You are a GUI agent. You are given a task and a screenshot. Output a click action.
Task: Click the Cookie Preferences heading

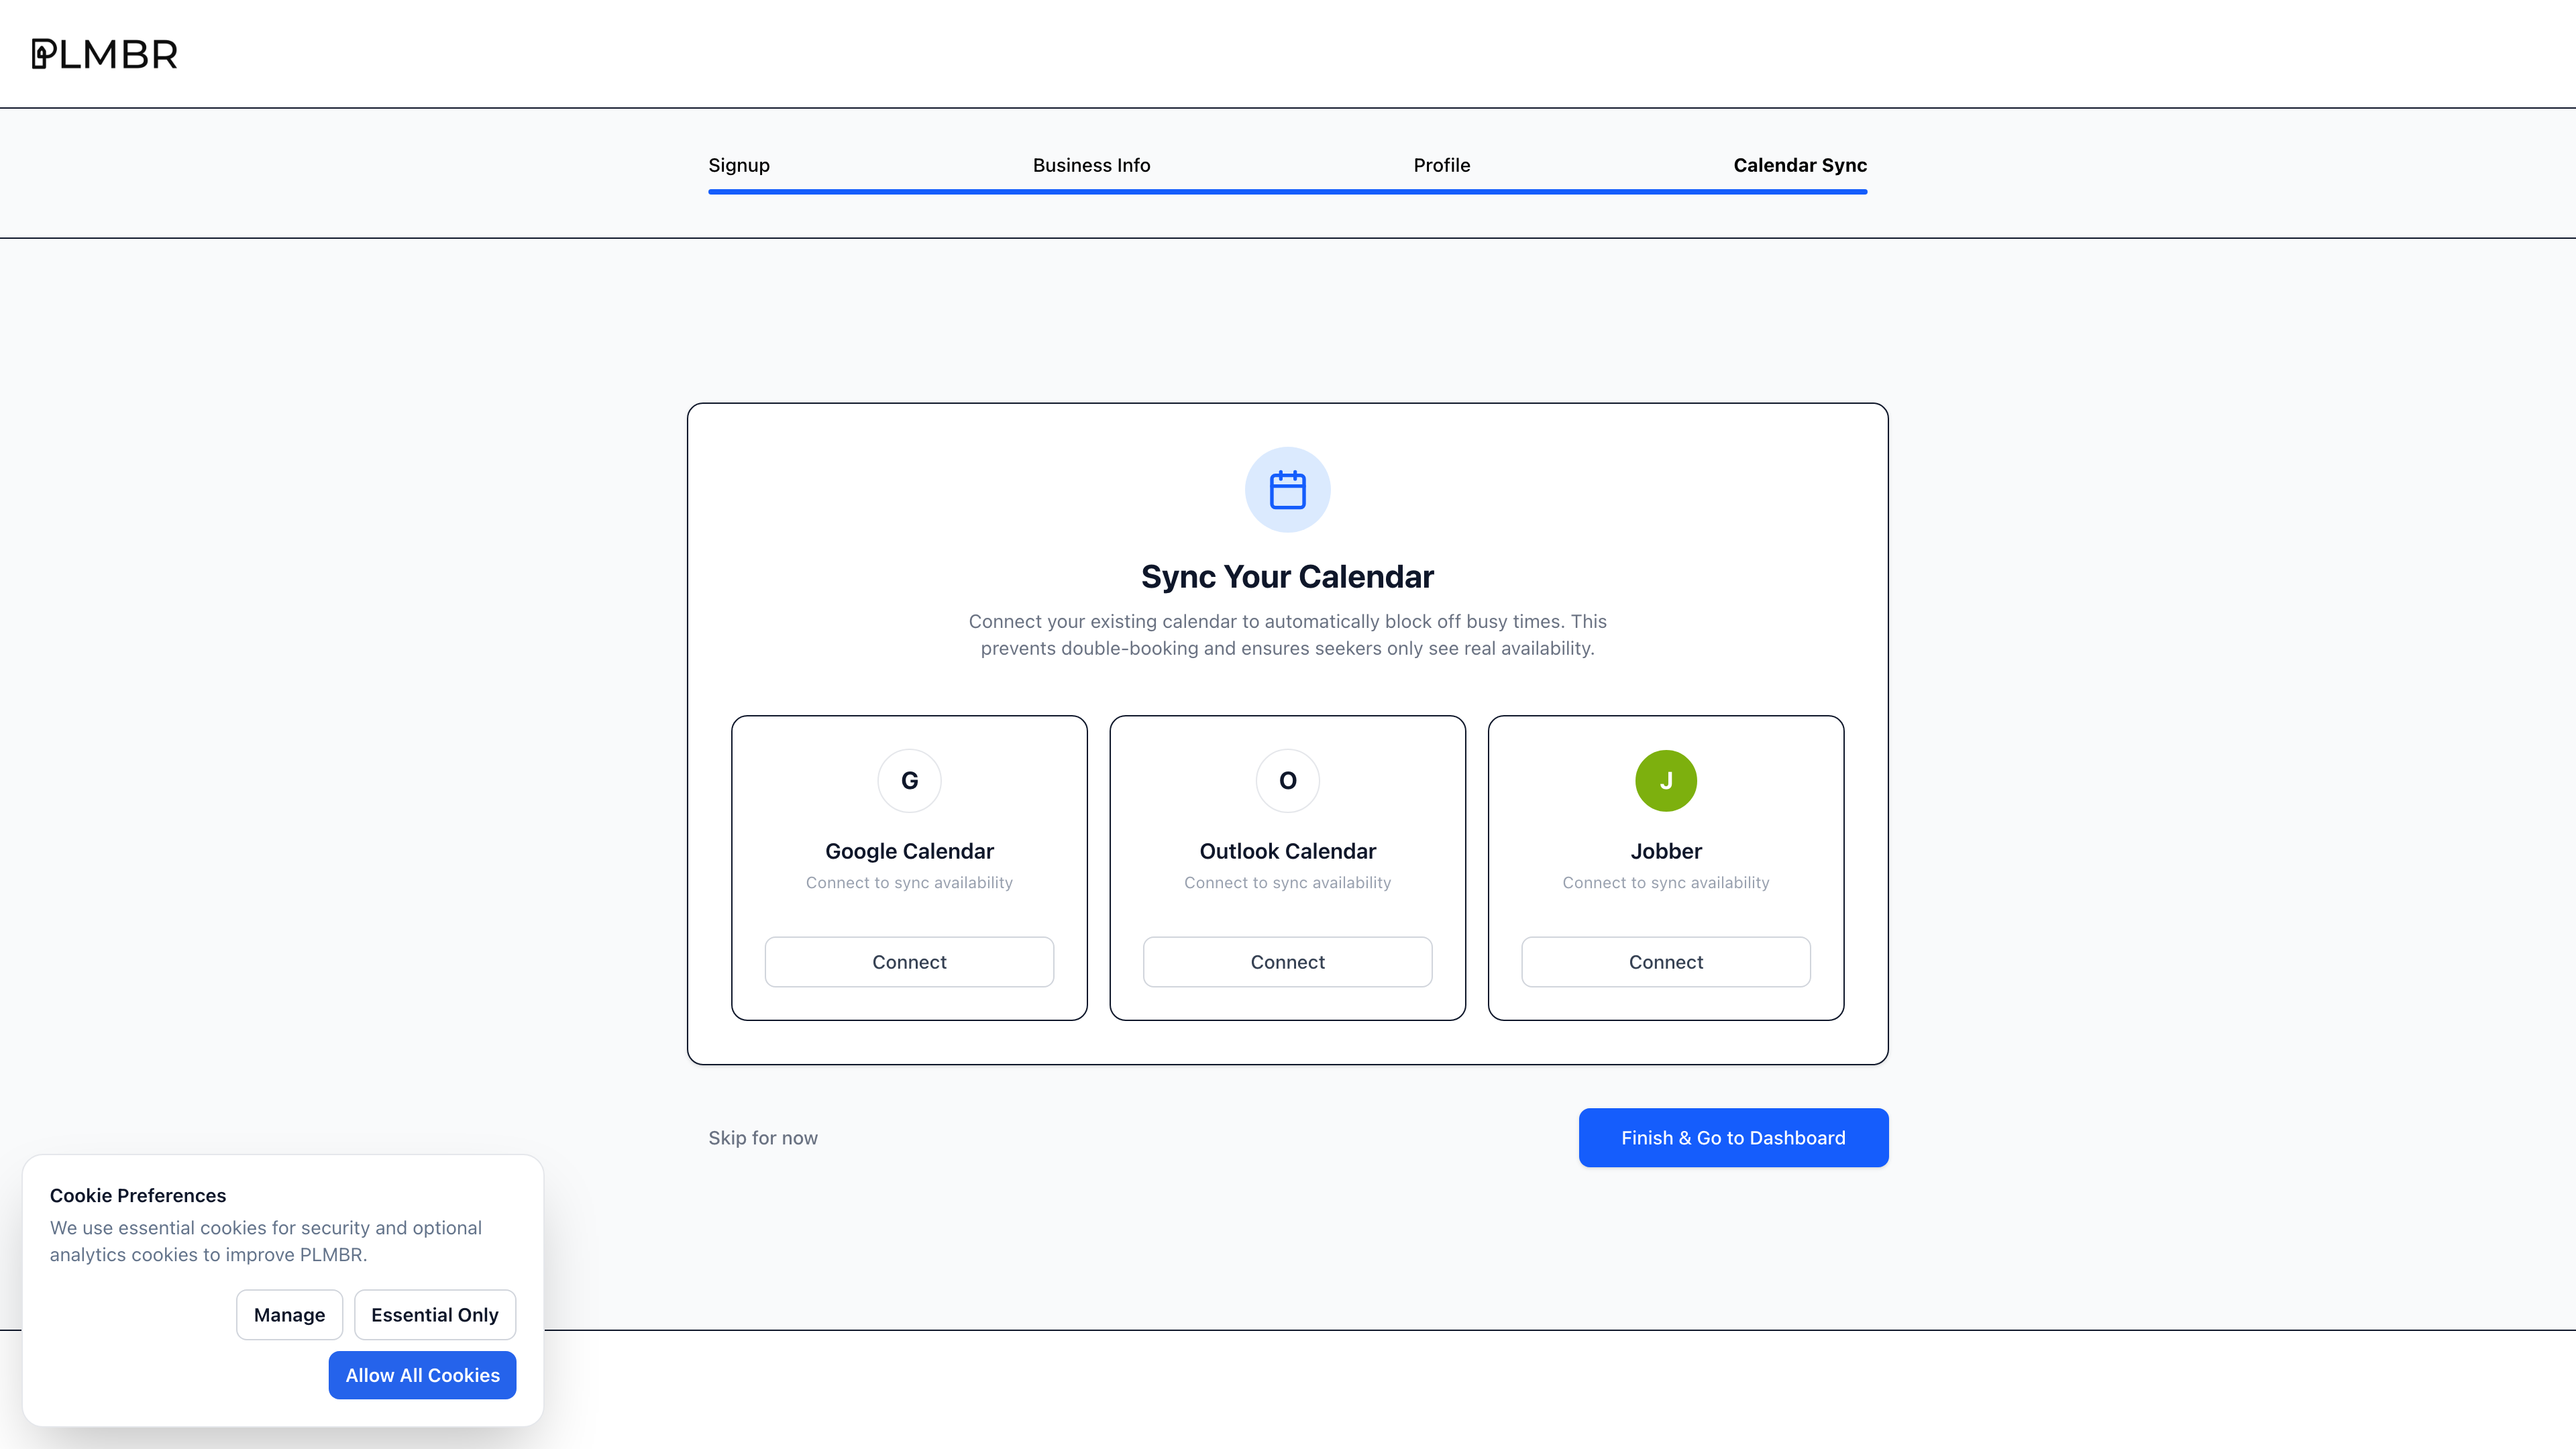click(137, 1195)
